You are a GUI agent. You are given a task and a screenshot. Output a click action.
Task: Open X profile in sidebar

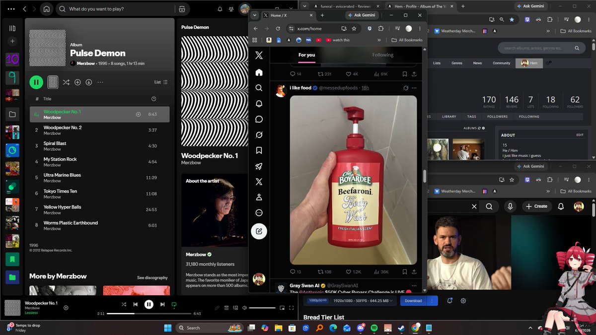pos(259,197)
